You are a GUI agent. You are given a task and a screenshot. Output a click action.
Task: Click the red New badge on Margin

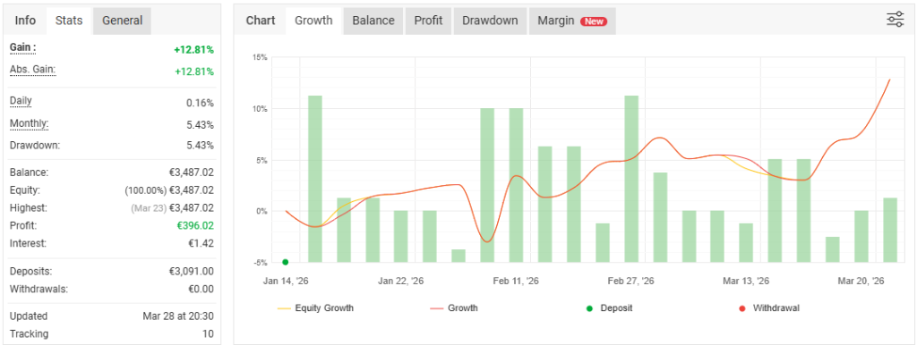(594, 21)
